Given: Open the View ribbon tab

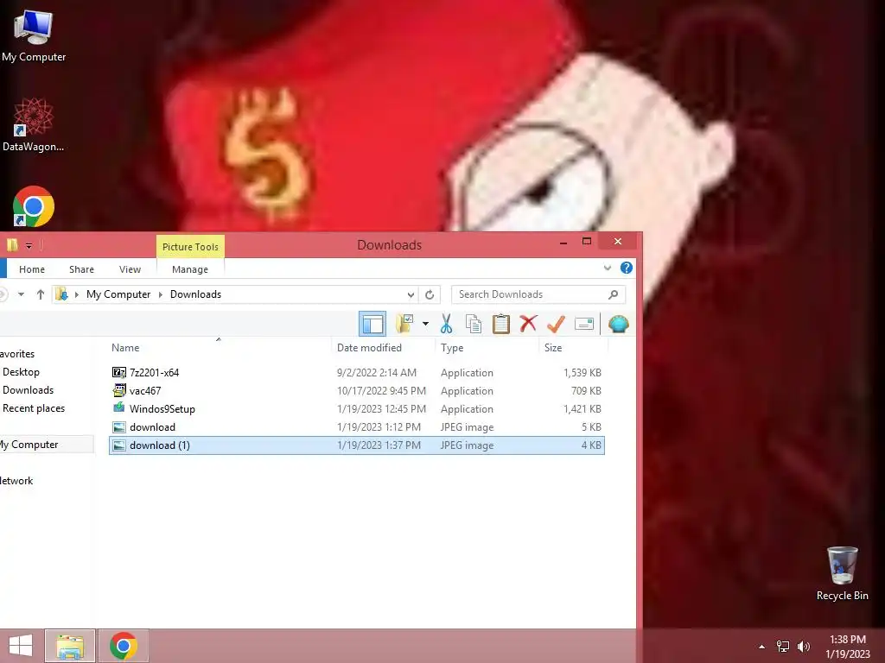Looking at the screenshot, I should click(x=130, y=269).
